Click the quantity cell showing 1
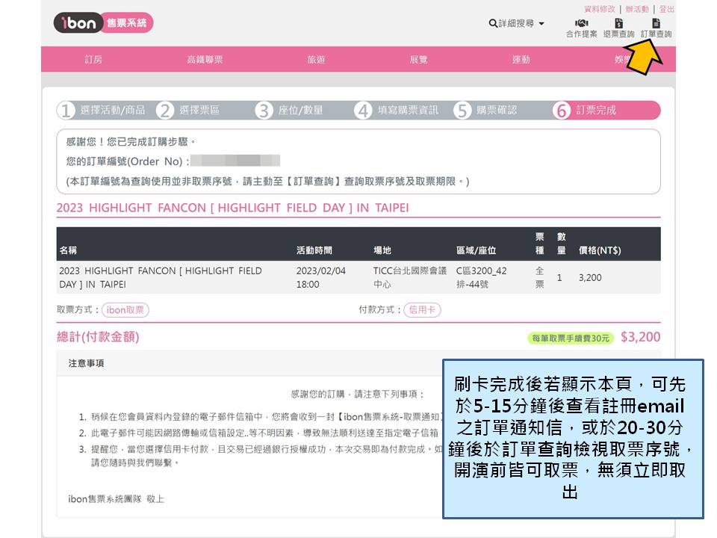Screen dimensions: 717x538 (x=559, y=278)
